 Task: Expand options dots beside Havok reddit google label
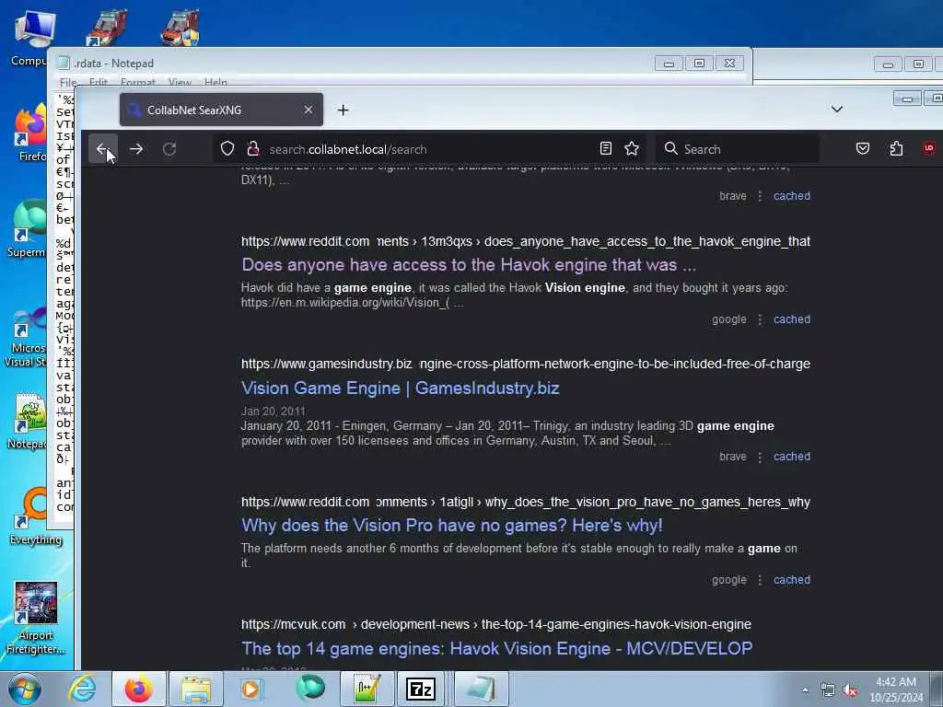tap(760, 319)
